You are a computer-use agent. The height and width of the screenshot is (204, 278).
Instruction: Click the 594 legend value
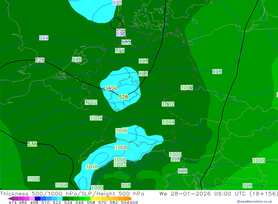click(125, 202)
